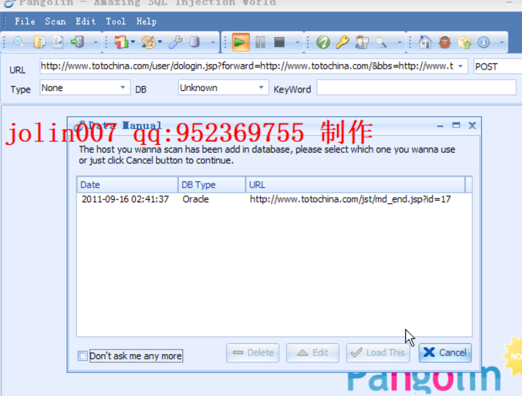
Task: Click the database cylinder icon
Action: pyautogui.click(x=194, y=43)
